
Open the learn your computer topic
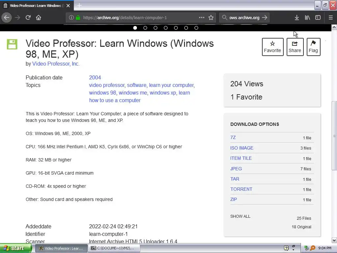[171, 85]
